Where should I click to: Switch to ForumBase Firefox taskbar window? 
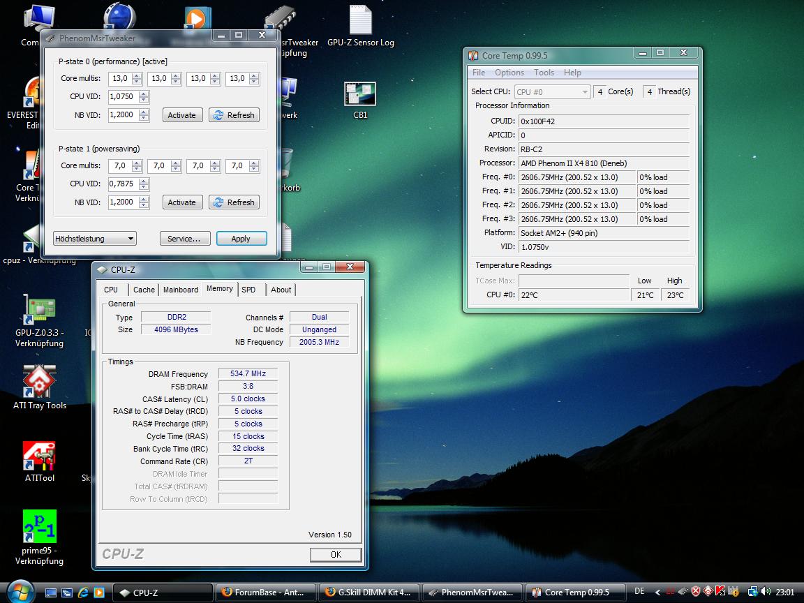coord(265,592)
